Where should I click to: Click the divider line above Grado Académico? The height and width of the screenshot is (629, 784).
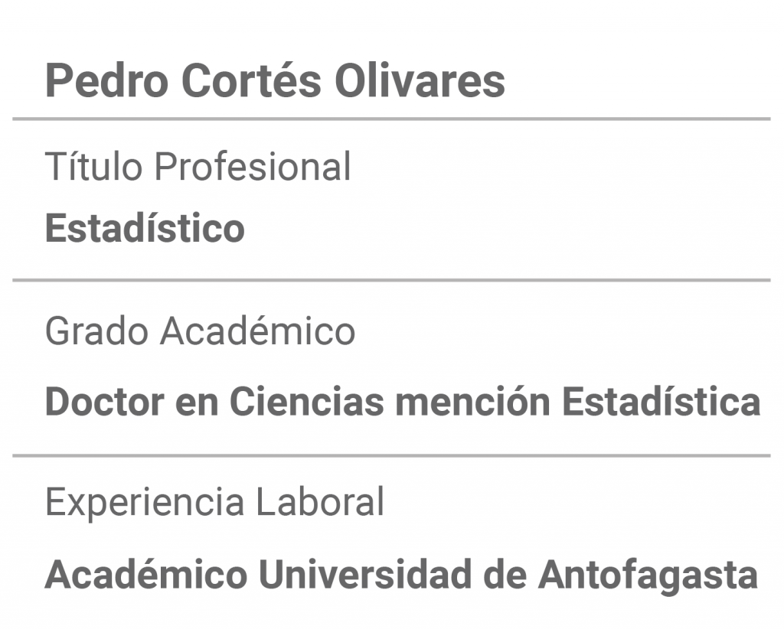pos(391,280)
